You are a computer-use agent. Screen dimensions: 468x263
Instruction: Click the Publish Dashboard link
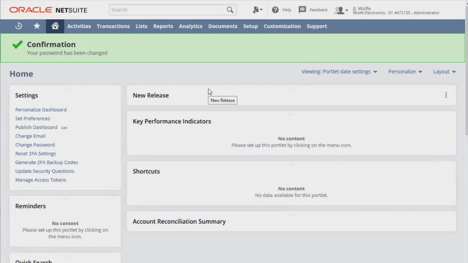[x=36, y=127]
